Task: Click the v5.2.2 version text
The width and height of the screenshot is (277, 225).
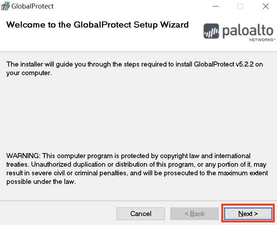Action: point(245,64)
